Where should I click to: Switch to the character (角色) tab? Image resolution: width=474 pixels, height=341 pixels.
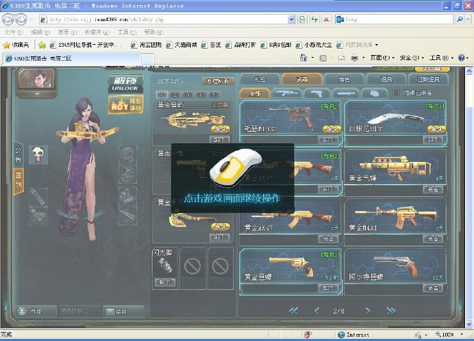[344, 79]
